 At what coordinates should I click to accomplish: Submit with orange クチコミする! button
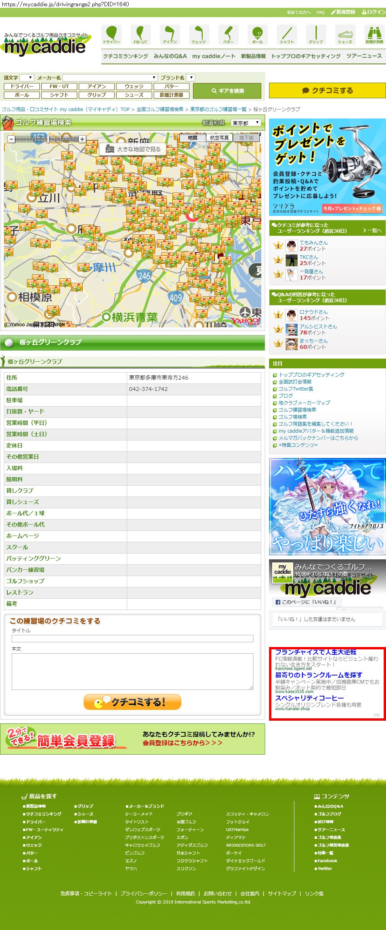pyautogui.click(x=133, y=702)
